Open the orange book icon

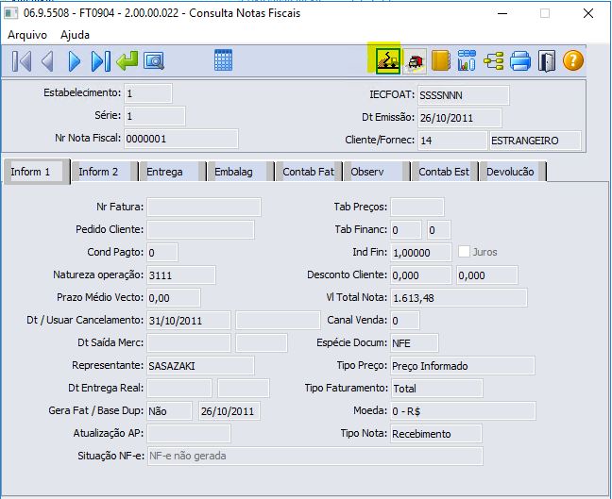coord(440,61)
